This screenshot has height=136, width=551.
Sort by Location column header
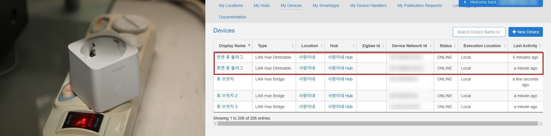tap(310, 46)
